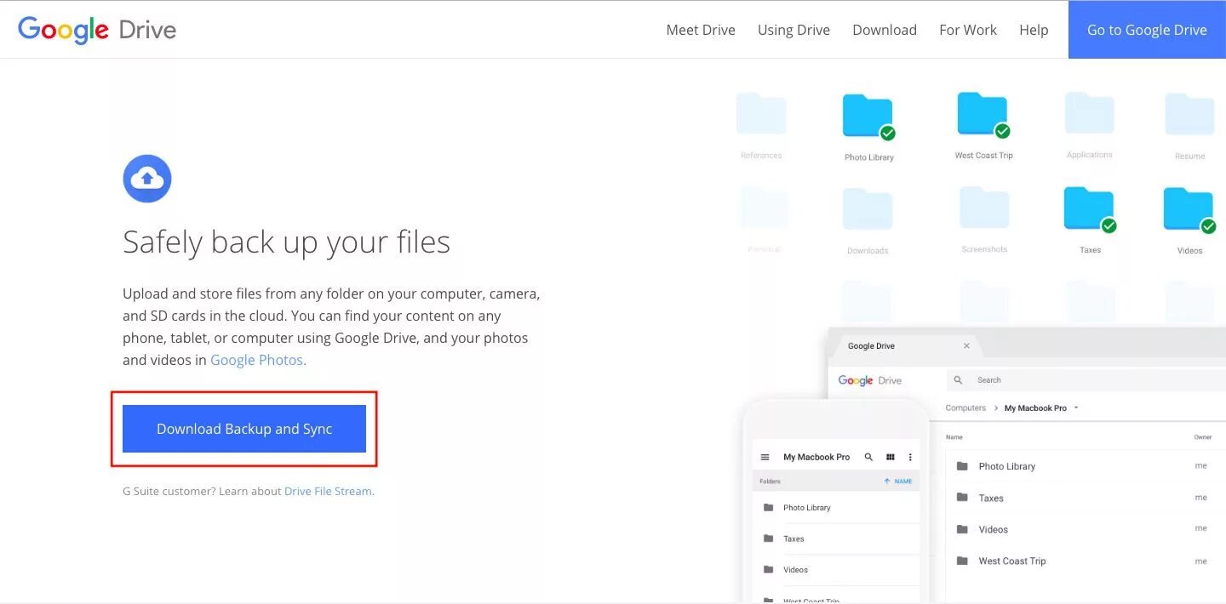Click the blue cloud upload icon

click(x=147, y=179)
